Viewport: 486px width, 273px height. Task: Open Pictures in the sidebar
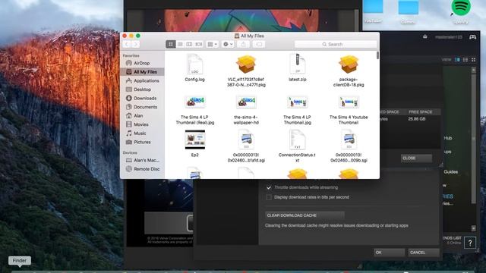click(x=142, y=142)
